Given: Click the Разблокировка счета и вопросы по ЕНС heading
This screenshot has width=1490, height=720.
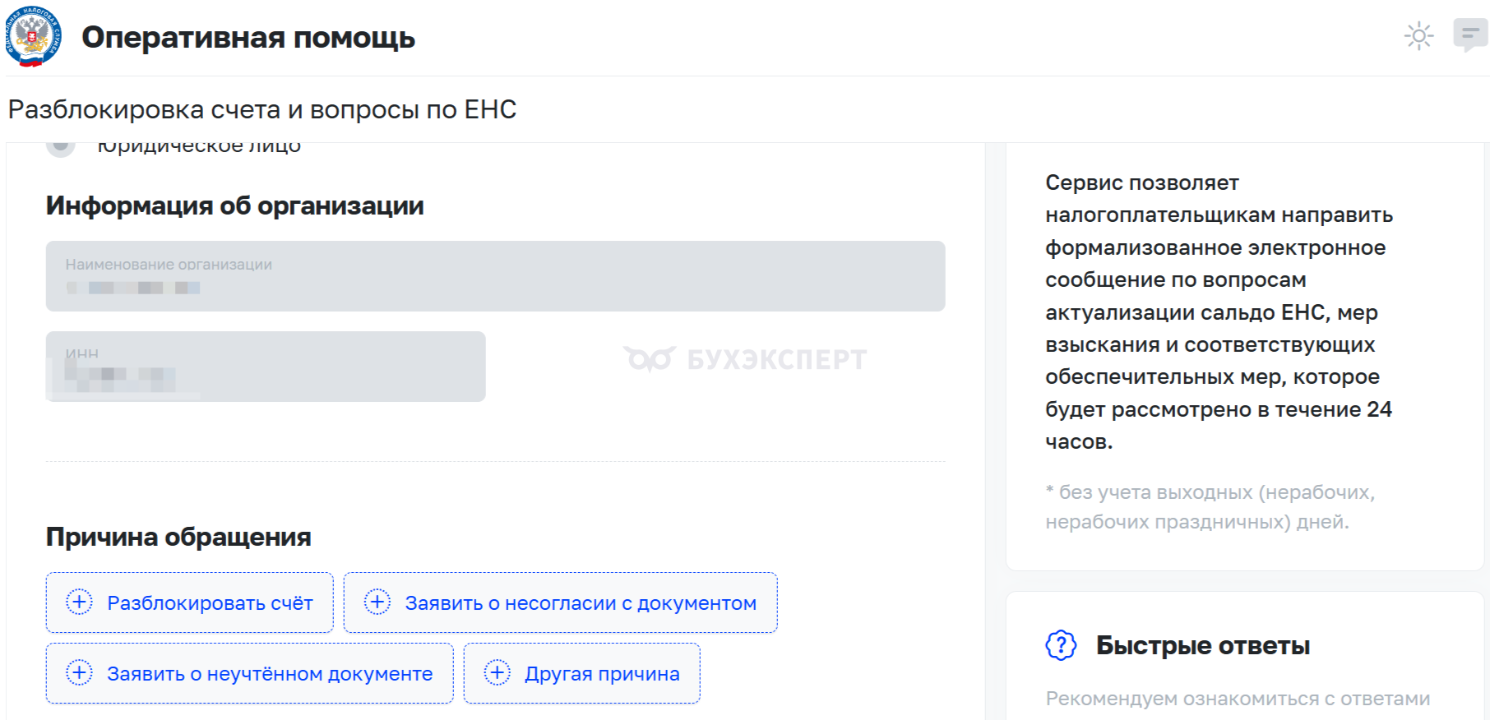Looking at the screenshot, I should [x=262, y=109].
